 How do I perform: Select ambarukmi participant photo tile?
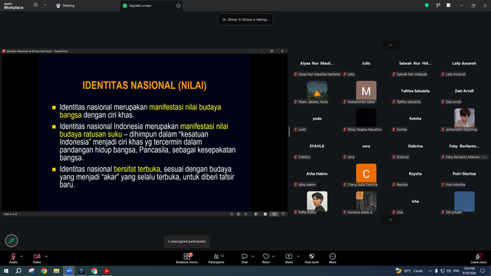(x=464, y=118)
